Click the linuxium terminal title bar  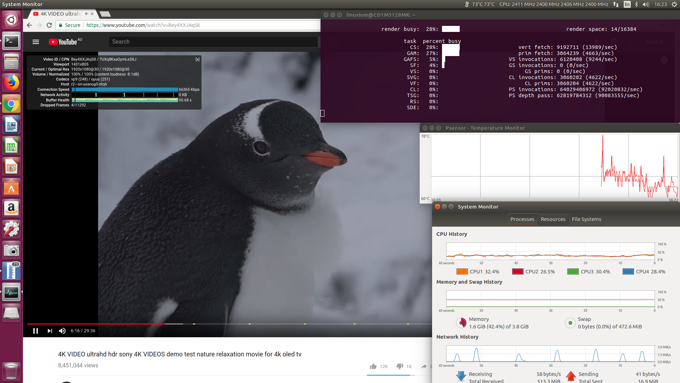tap(500, 15)
